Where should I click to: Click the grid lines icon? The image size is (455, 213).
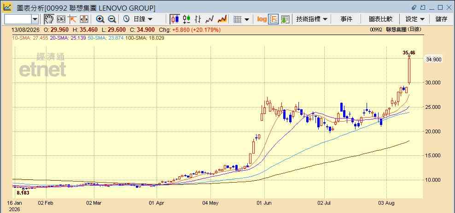click(x=238, y=19)
